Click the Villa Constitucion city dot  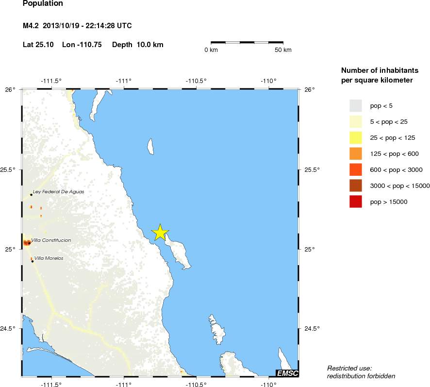pyautogui.click(x=30, y=243)
